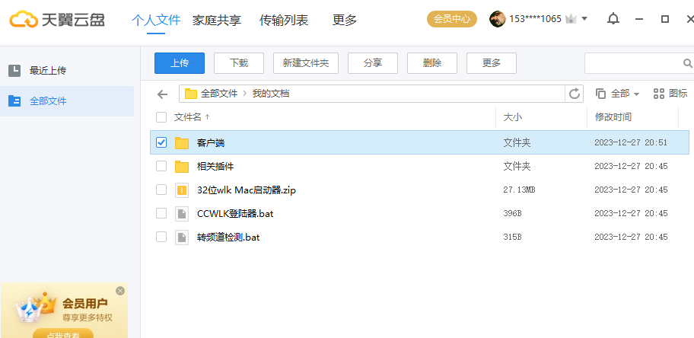The height and width of the screenshot is (338, 694).
Task: Click the crown membership icon beside account number
Action: 571,19
